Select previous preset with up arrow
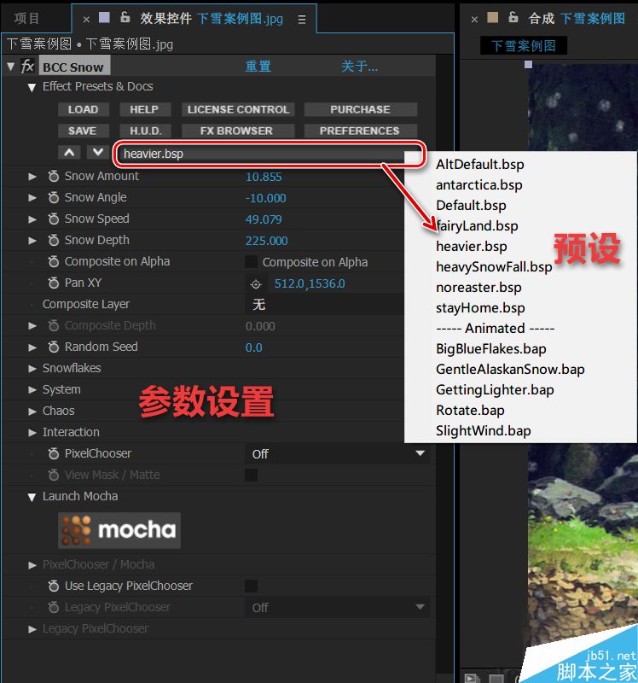The height and width of the screenshot is (683, 638). pyautogui.click(x=69, y=153)
